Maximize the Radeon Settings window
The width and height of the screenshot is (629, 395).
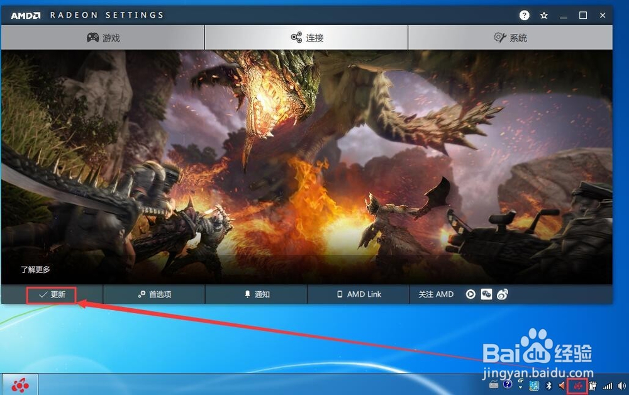coord(583,15)
